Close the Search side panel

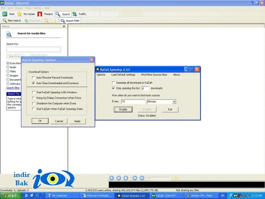click(x=64, y=27)
